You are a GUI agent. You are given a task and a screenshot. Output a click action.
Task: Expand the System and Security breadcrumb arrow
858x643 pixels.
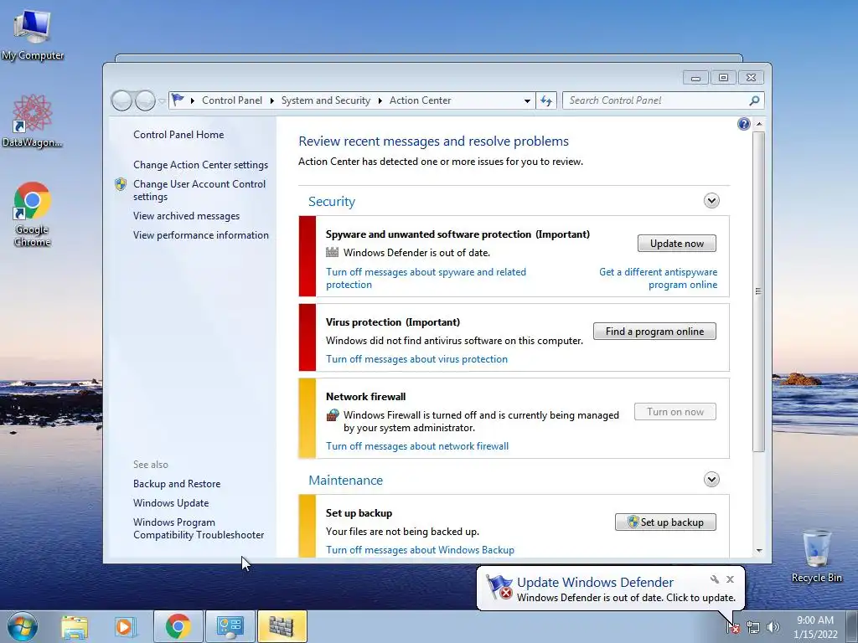[380, 100]
